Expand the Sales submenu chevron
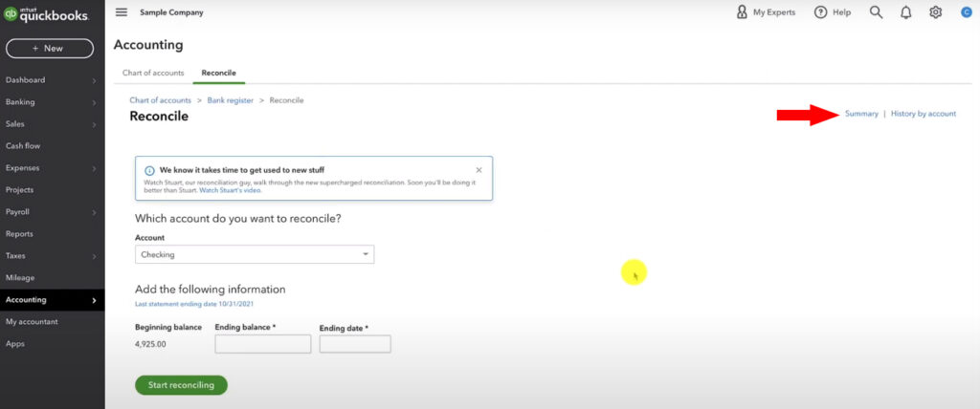The width and height of the screenshot is (980, 409). click(94, 124)
